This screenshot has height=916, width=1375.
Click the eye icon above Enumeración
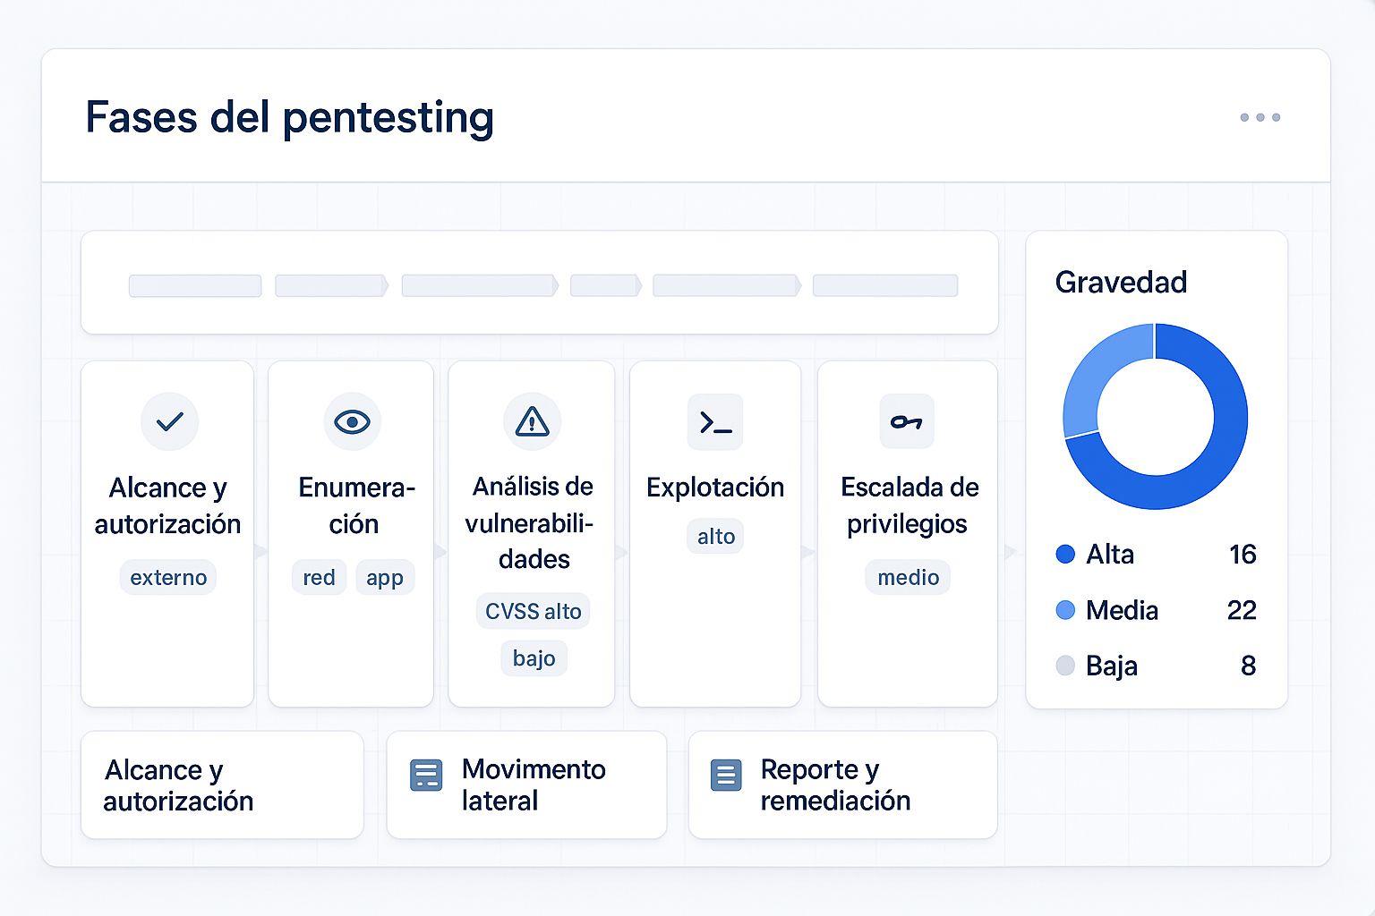tap(351, 421)
